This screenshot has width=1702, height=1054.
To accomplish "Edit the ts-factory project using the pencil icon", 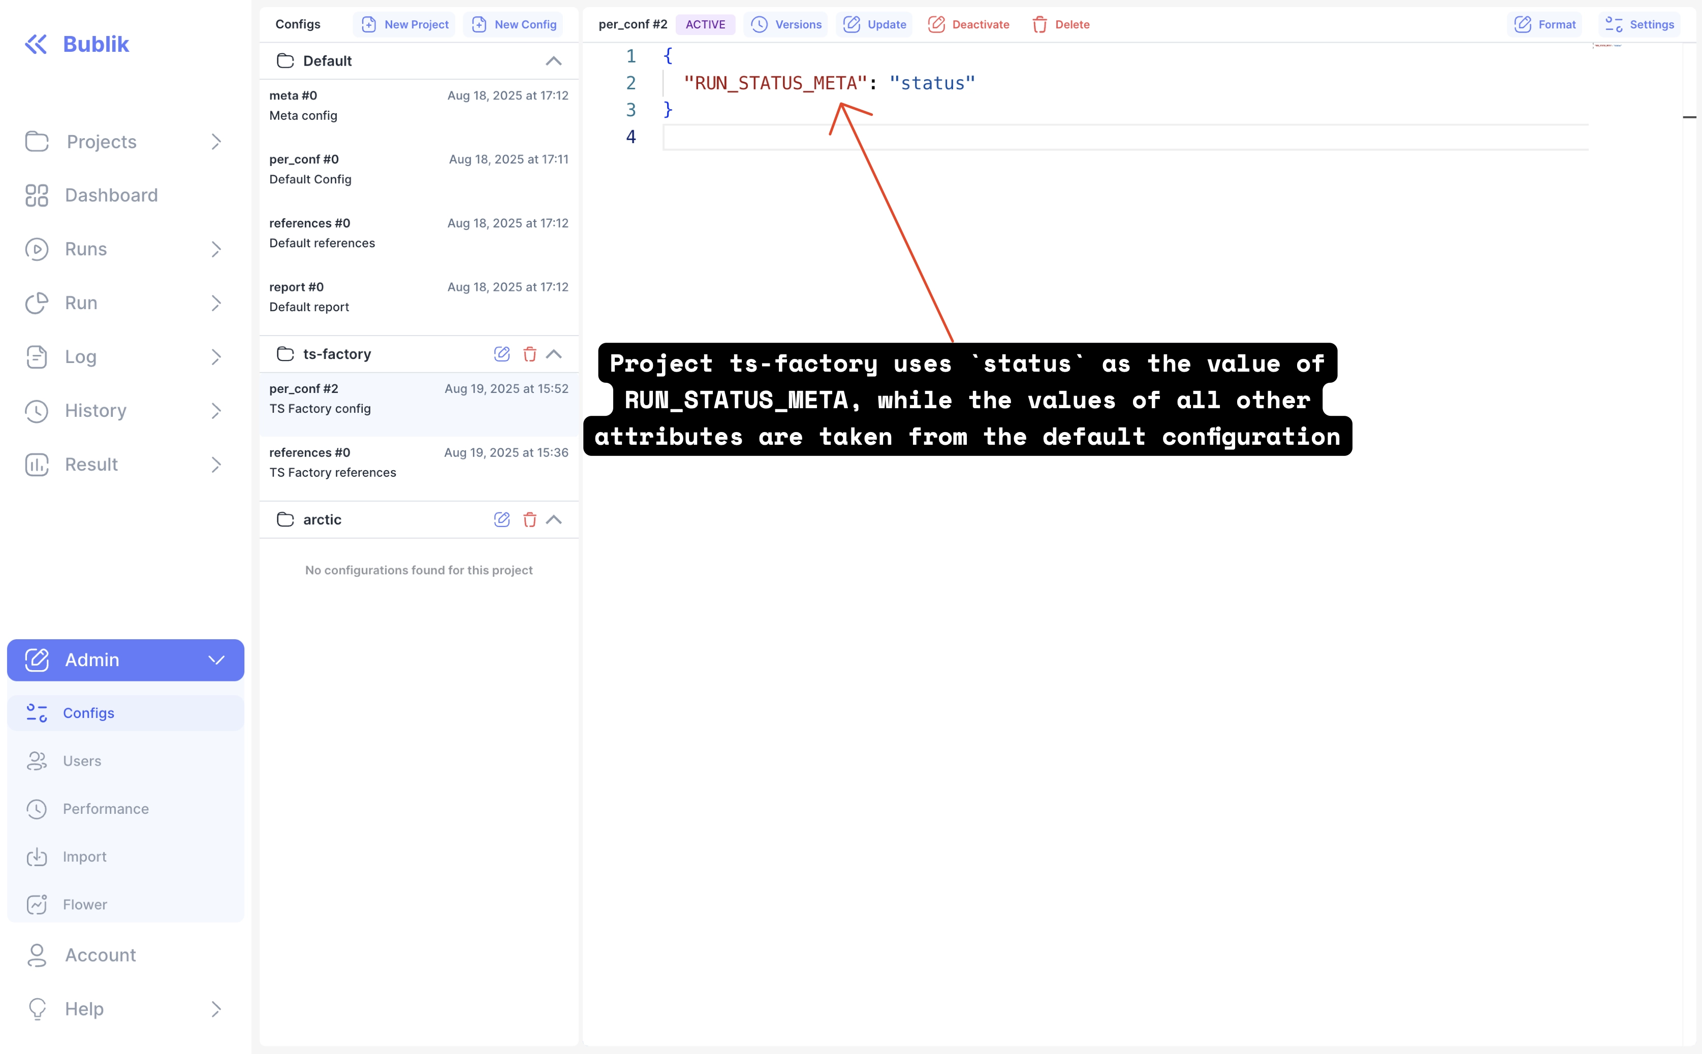I will point(501,354).
